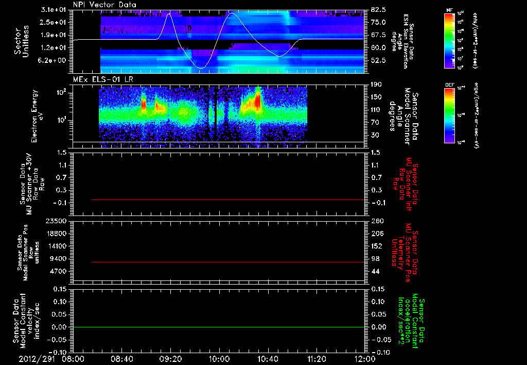The height and width of the screenshot is (365, 527).
Task: Select the 'NPI Vector Data' panel title
Action: click(x=104, y=5)
